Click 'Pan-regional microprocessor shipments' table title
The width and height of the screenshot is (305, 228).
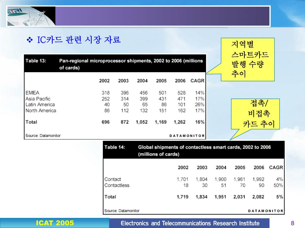[x=131, y=64]
